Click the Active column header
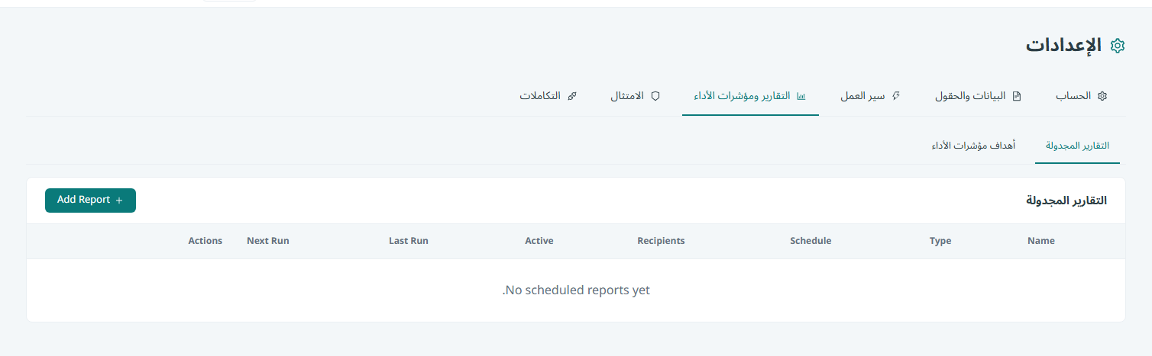 (x=539, y=241)
